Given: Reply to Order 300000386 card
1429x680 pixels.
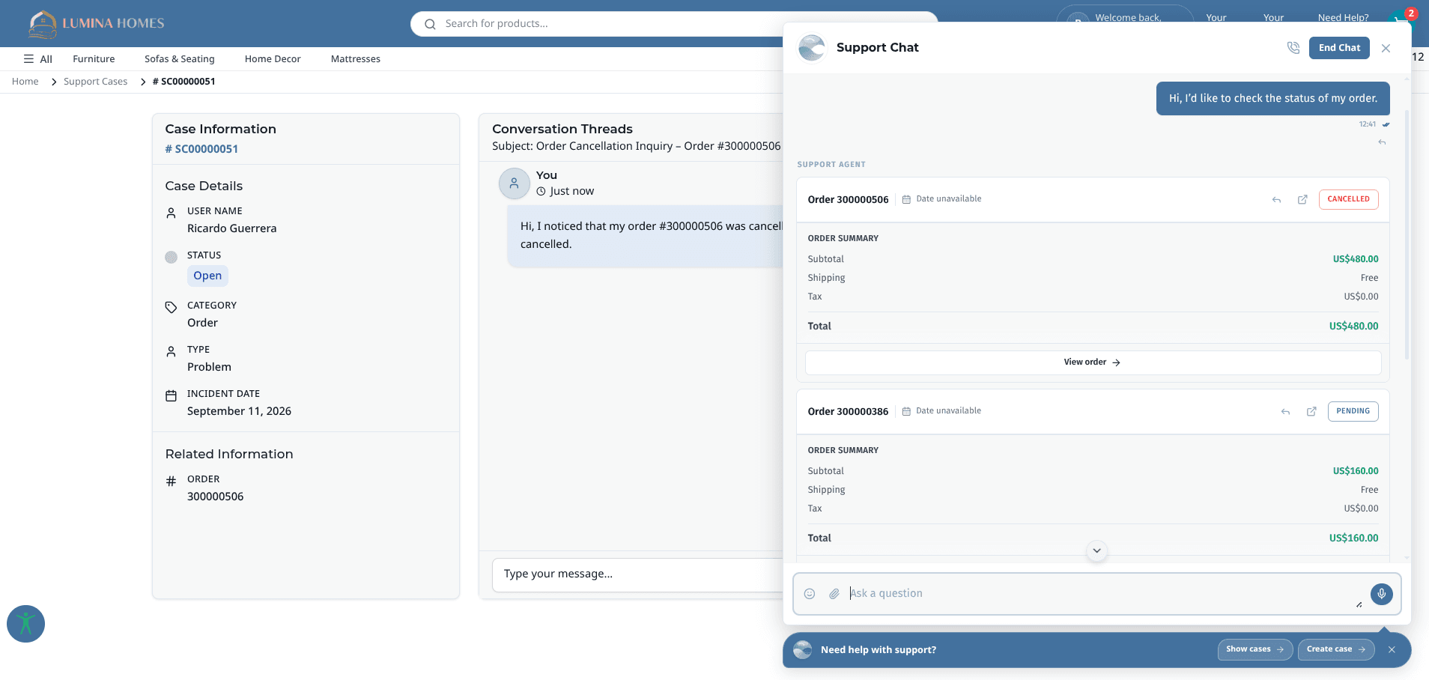Looking at the screenshot, I should click(1285, 412).
